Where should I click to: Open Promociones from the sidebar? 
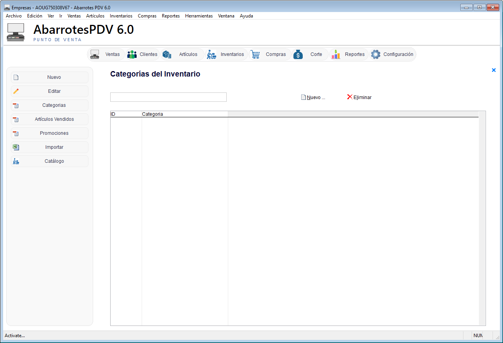[x=50, y=133]
